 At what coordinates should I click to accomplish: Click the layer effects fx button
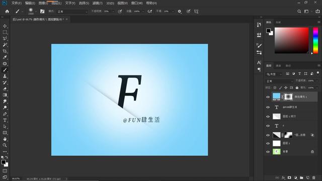point(283,177)
